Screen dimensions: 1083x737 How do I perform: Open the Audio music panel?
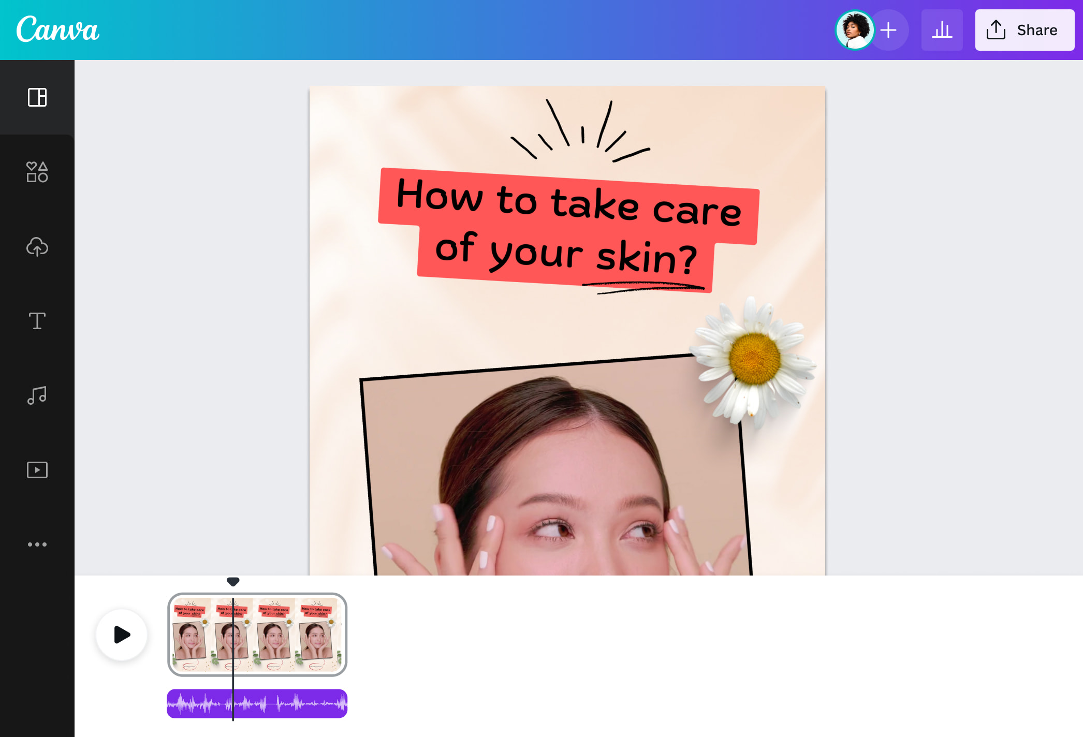[x=37, y=395]
